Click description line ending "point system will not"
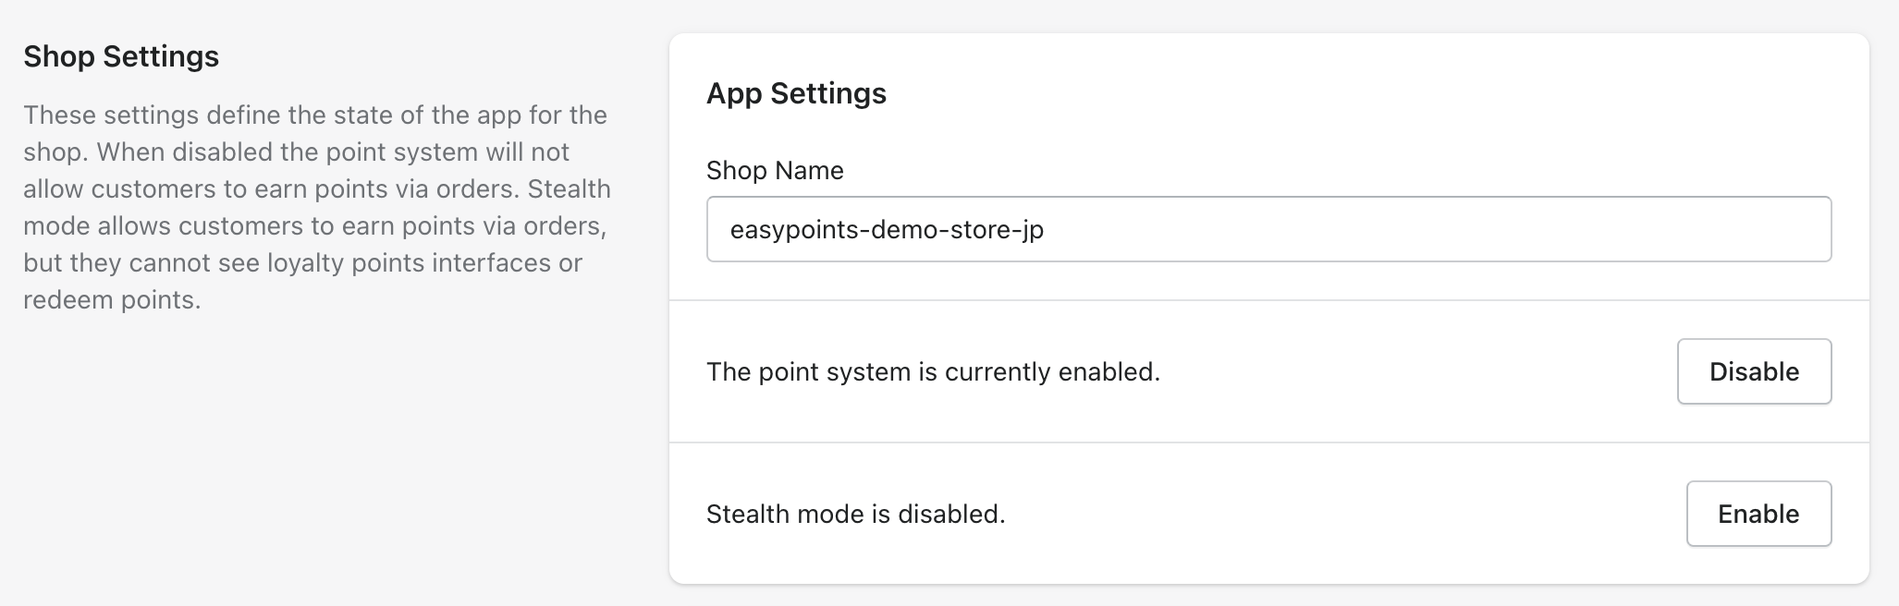Image resolution: width=1899 pixels, height=606 pixels. (x=296, y=152)
